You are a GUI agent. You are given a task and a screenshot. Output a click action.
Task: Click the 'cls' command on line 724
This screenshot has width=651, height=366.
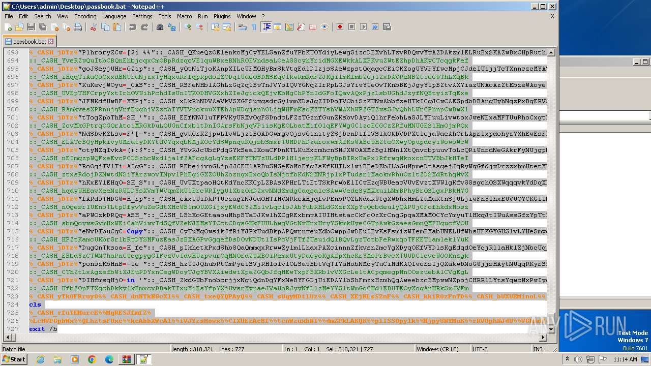[35, 304]
